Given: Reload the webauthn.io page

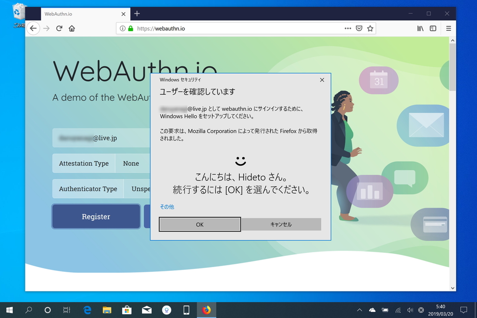Looking at the screenshot, I should tap(59, 28).
